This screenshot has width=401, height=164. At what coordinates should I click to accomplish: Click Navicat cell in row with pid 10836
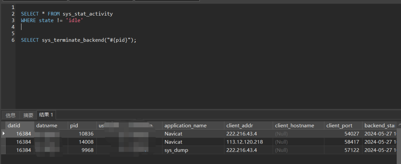(193, 134)
